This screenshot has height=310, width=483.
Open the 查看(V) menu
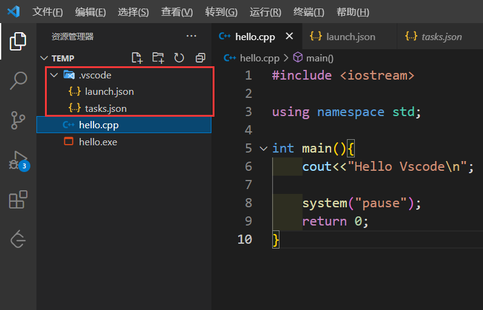click(x=177, y=12)
